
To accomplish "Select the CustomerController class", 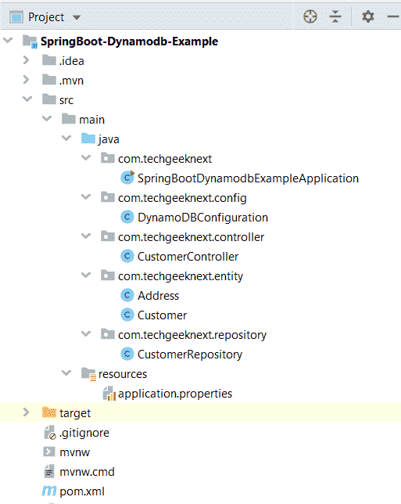I will click(188, 257).
